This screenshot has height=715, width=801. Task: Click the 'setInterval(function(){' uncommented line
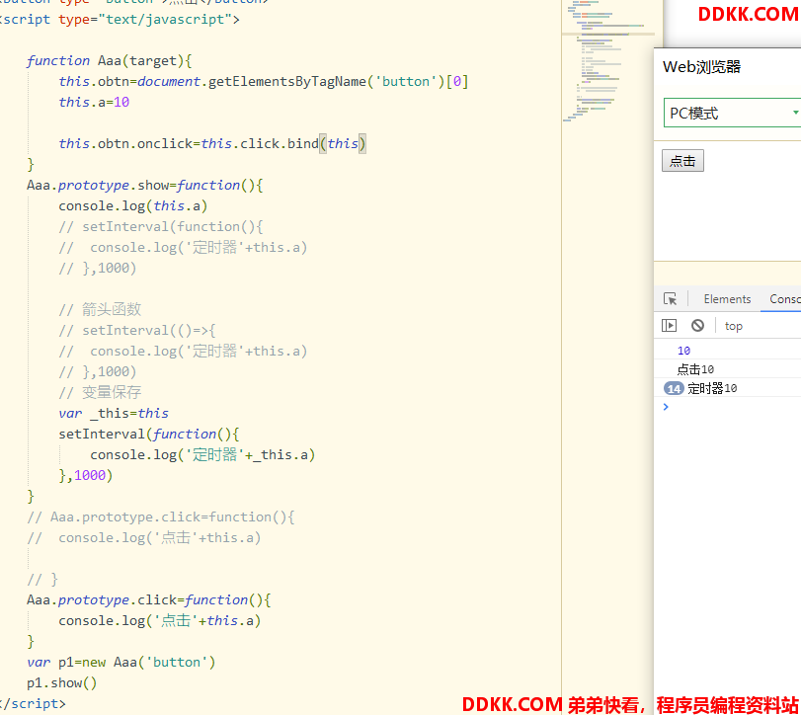[149, 435]
